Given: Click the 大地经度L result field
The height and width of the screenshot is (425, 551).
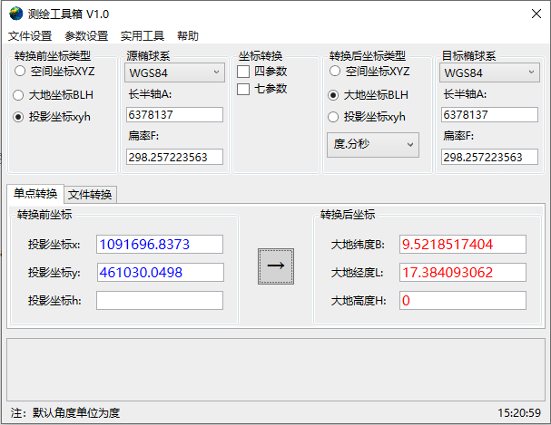Looking at the screenshot, I should [463, 272].
